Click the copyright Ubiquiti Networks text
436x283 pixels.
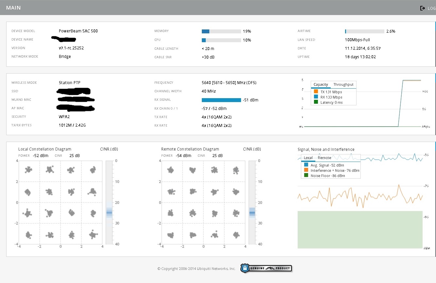pyautogui.click(x=196, y=269)
